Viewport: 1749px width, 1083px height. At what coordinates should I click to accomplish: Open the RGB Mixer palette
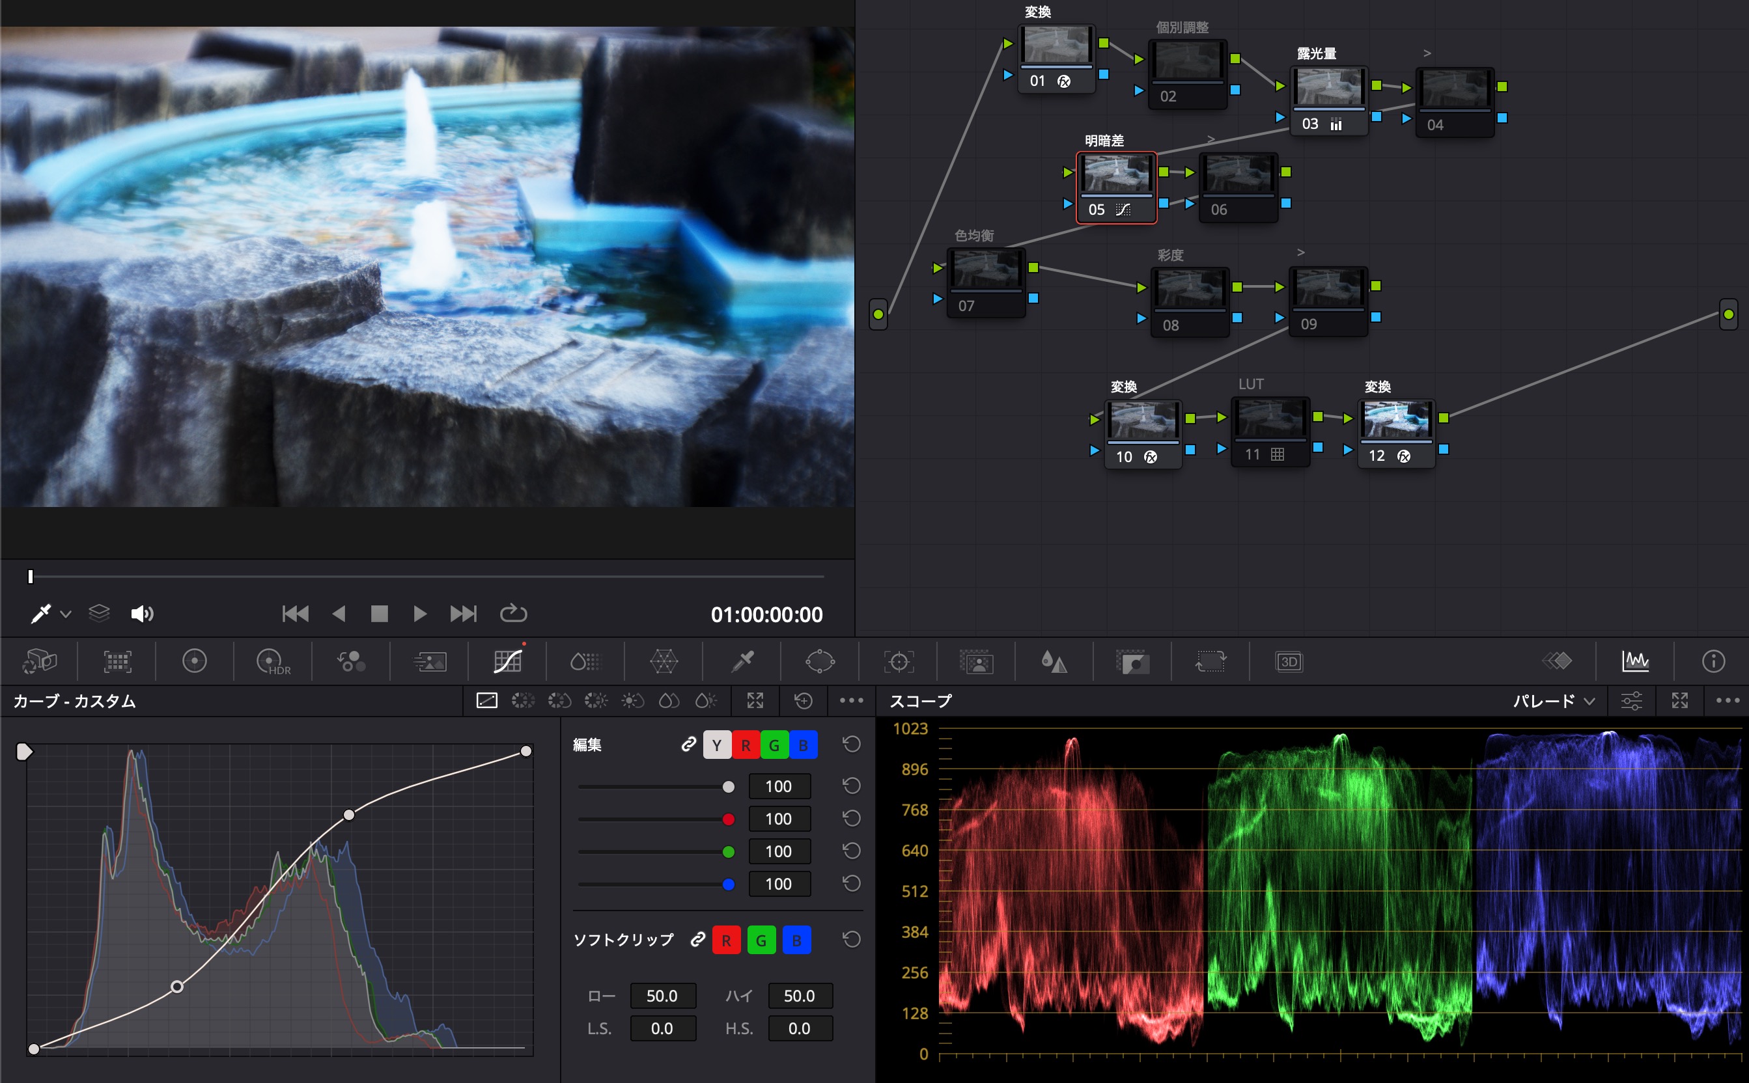coord(351,661)
